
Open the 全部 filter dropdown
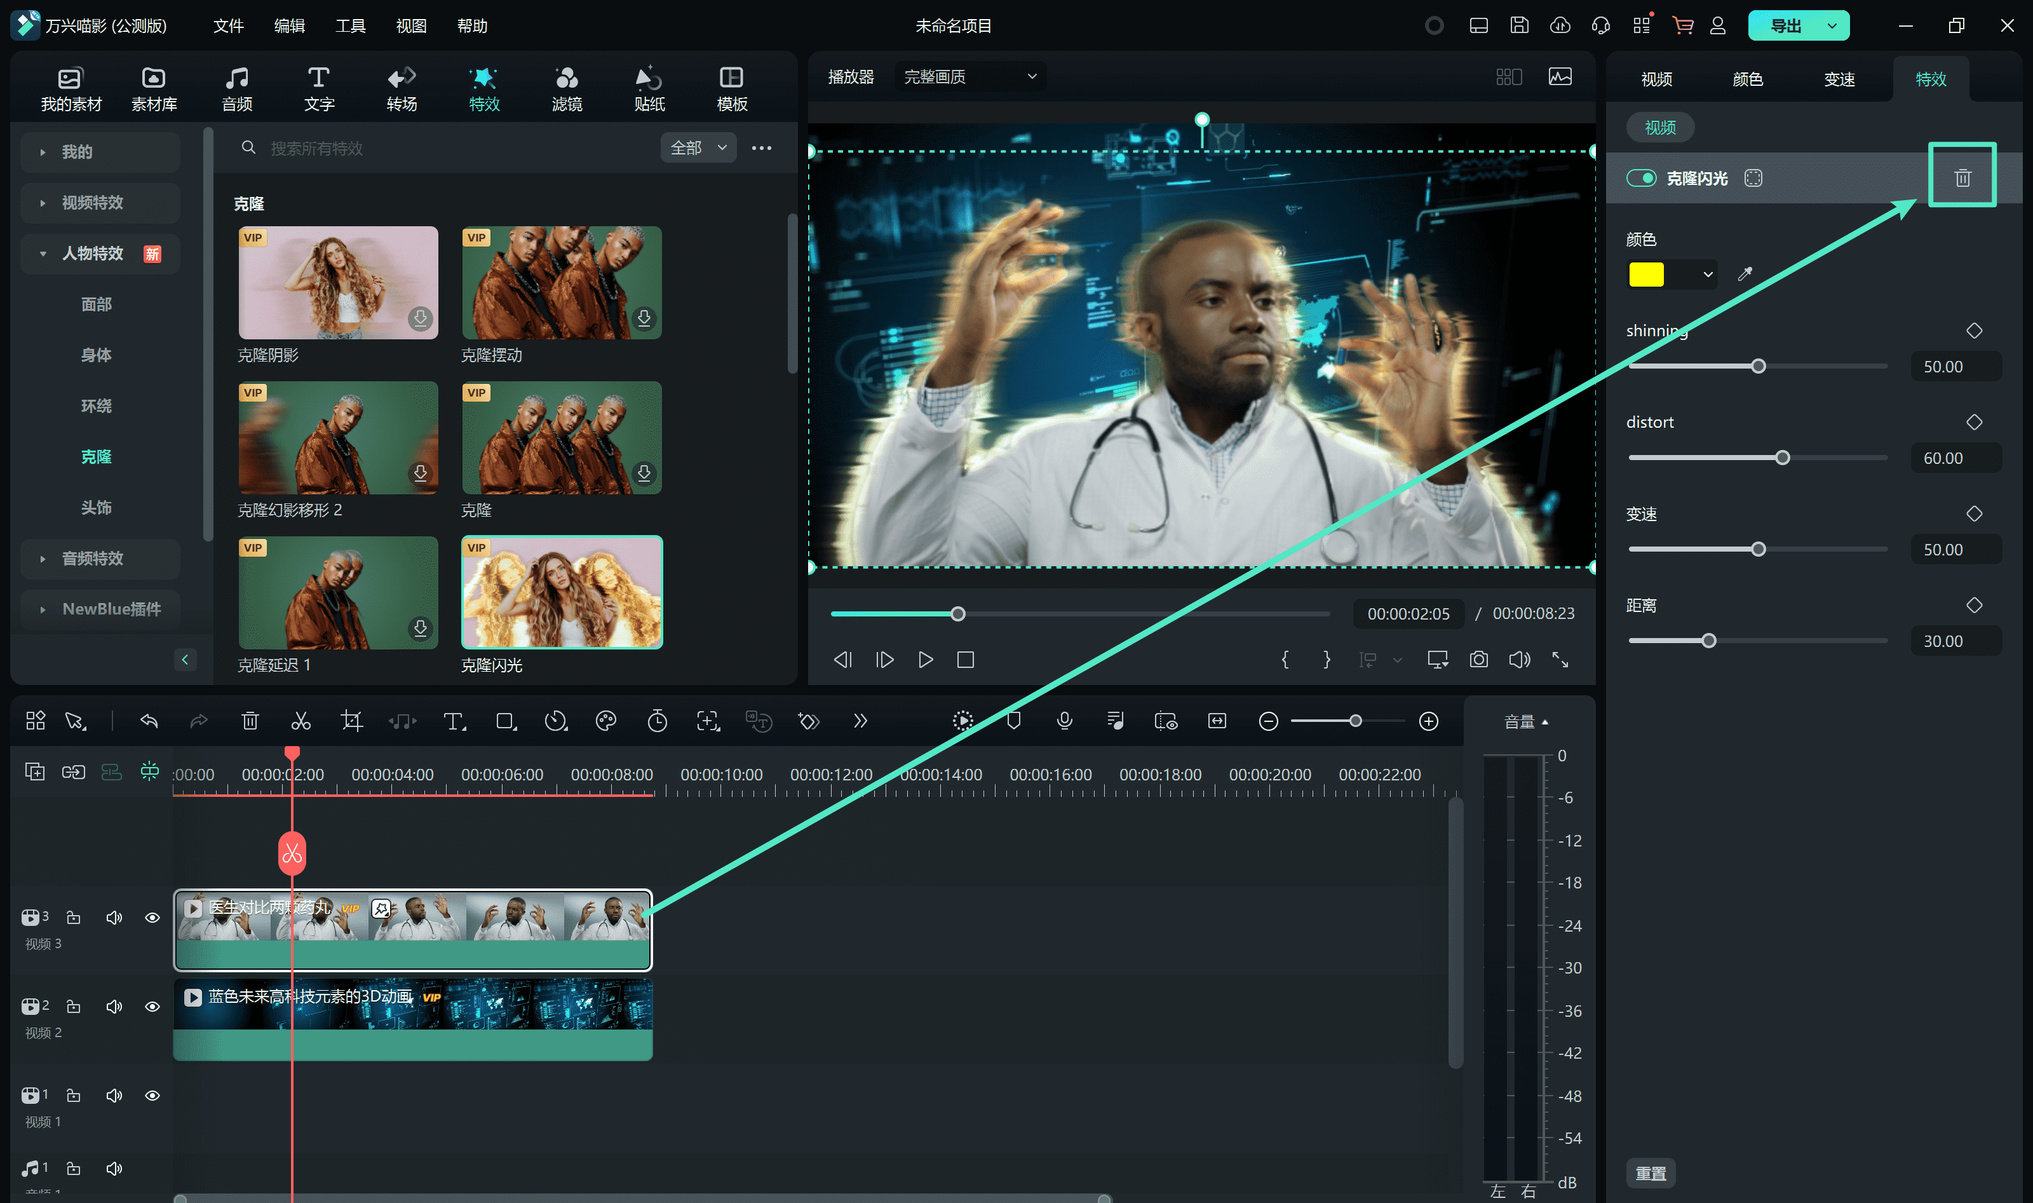point(698,147)
